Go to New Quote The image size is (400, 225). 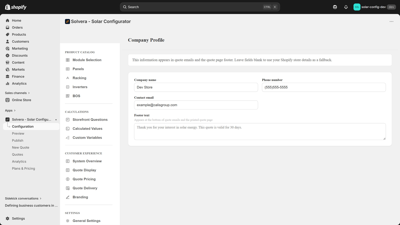(20, 147)
